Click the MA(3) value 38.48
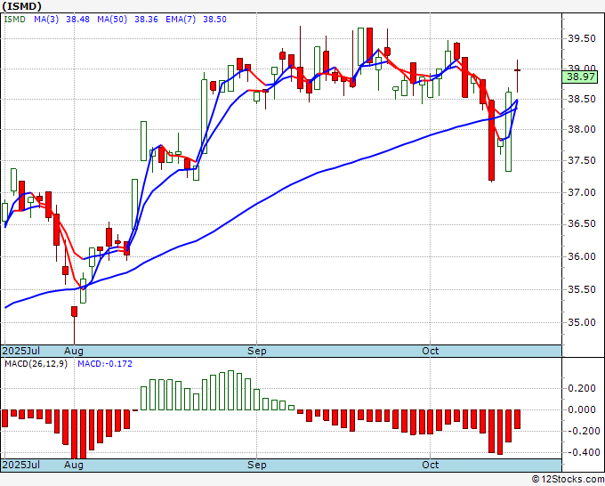Image resolution: width=605 pixels, height=486 pixels. 77,20
